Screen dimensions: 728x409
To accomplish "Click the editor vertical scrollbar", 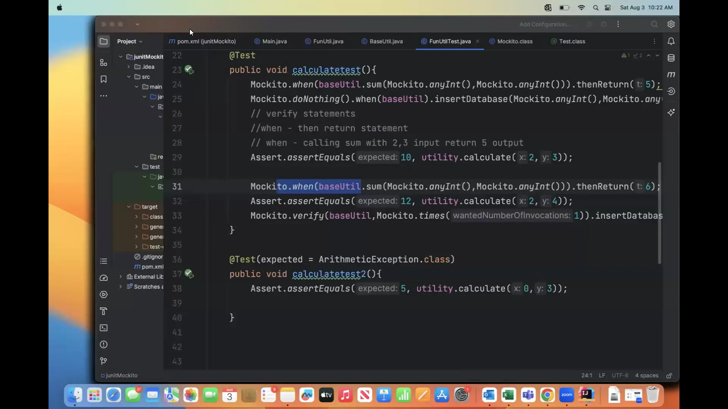I will click(x=659, y=212).
